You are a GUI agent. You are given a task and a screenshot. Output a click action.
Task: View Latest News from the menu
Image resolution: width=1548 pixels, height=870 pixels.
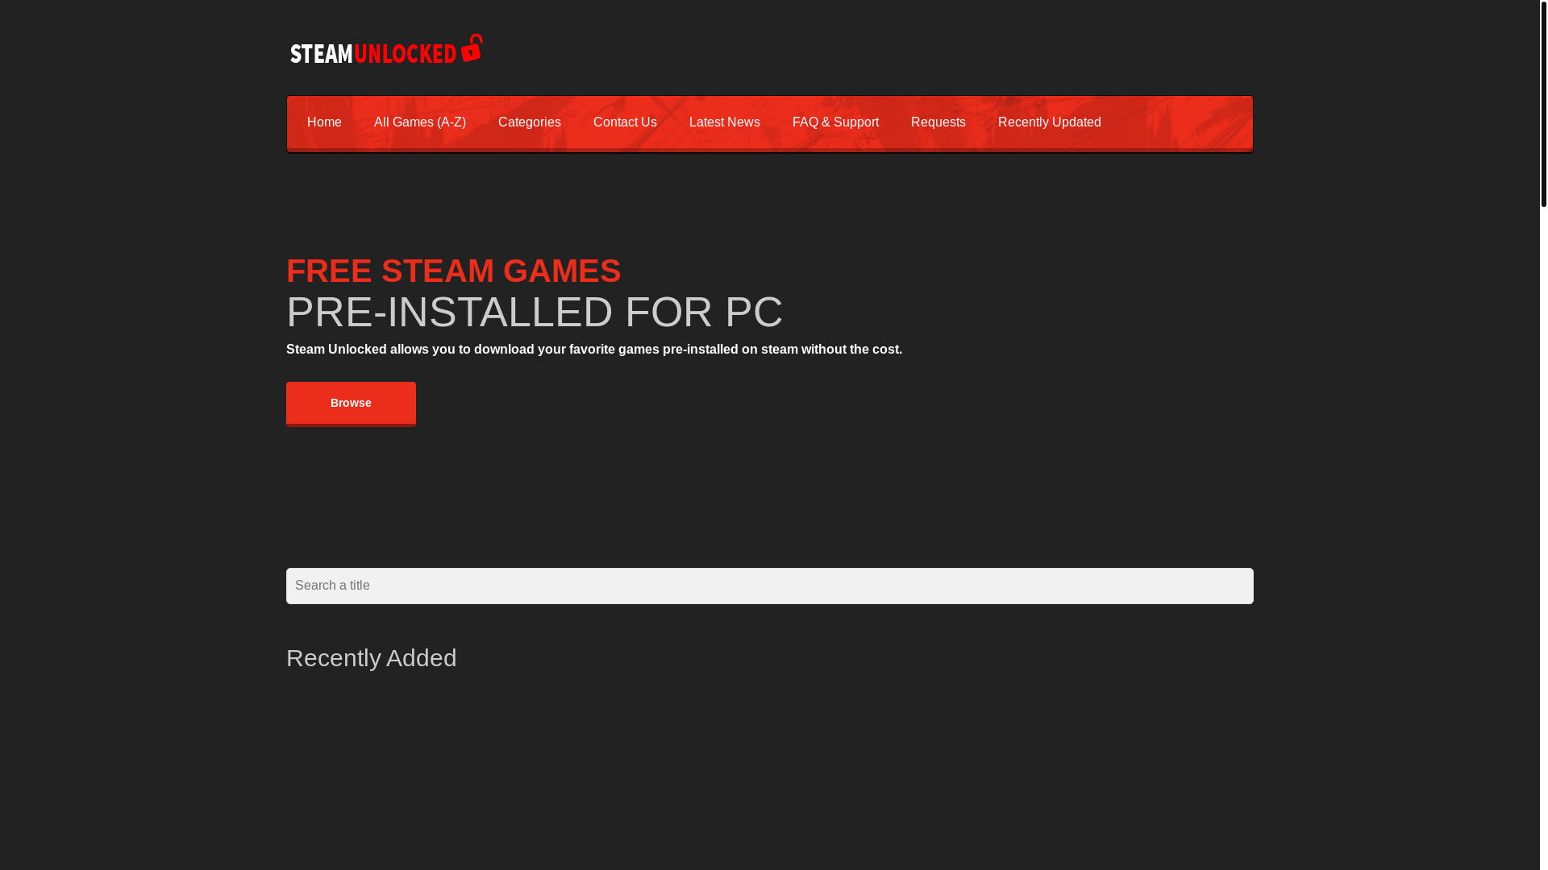click(725, 122)
